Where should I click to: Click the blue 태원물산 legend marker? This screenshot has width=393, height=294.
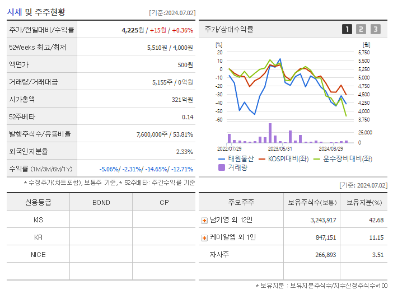click(x=222, y=159)
